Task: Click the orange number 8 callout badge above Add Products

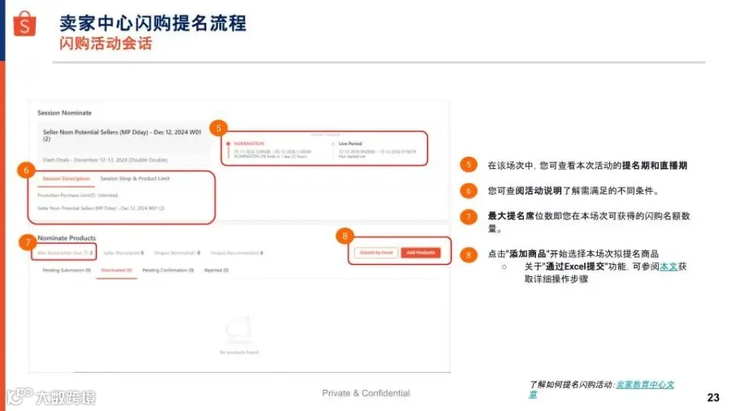Action: [x=344, y=236]
